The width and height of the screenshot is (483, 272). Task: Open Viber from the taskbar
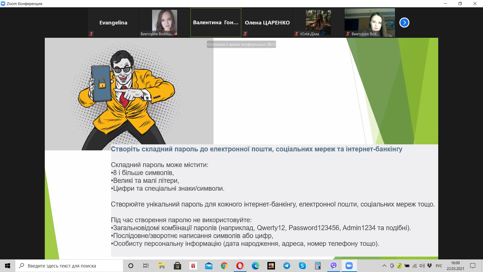[333, 266]
